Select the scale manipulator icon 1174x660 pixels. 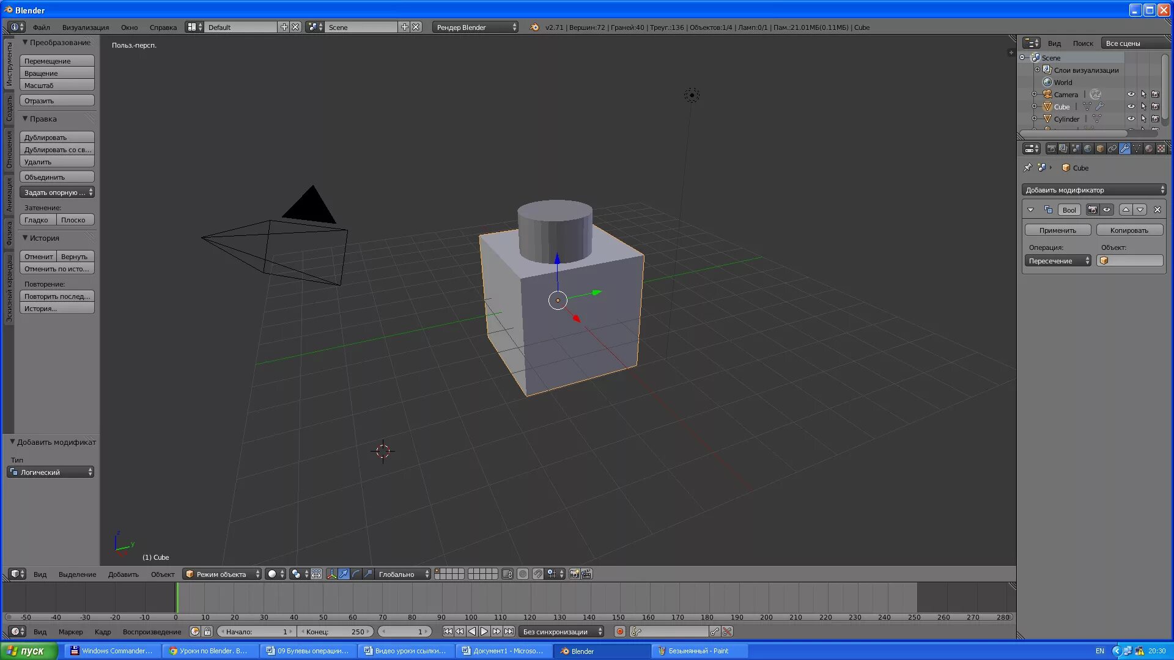[x=368, y=574]
